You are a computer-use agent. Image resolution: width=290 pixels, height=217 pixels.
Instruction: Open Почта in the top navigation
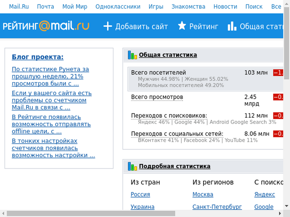coord(46,7)
